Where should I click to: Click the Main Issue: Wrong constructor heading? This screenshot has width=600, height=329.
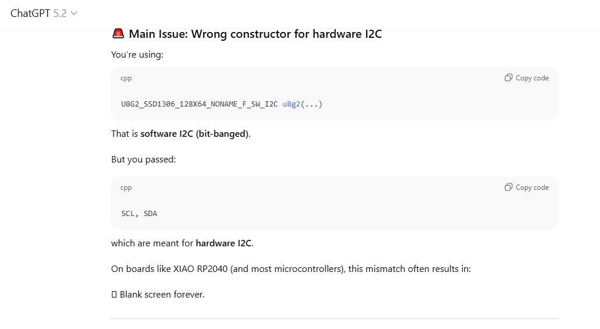click(255, 34)
